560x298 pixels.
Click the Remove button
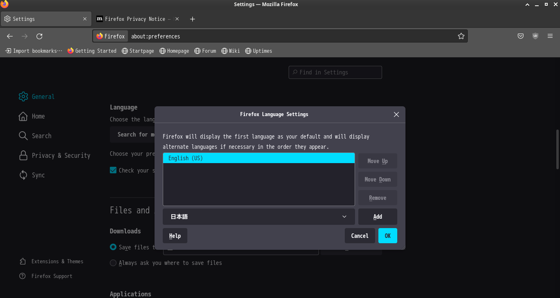pos(378,198)
